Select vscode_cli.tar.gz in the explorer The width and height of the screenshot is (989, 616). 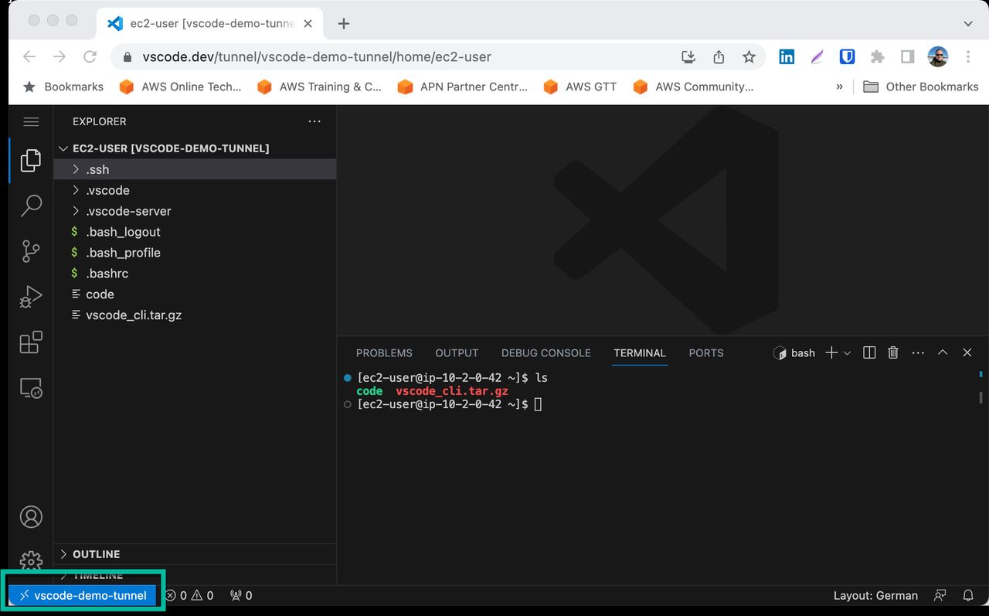[x=195, y=315]
